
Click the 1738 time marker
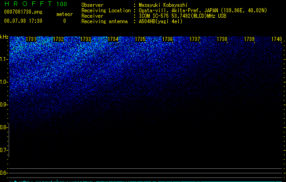tap(222, 39)
